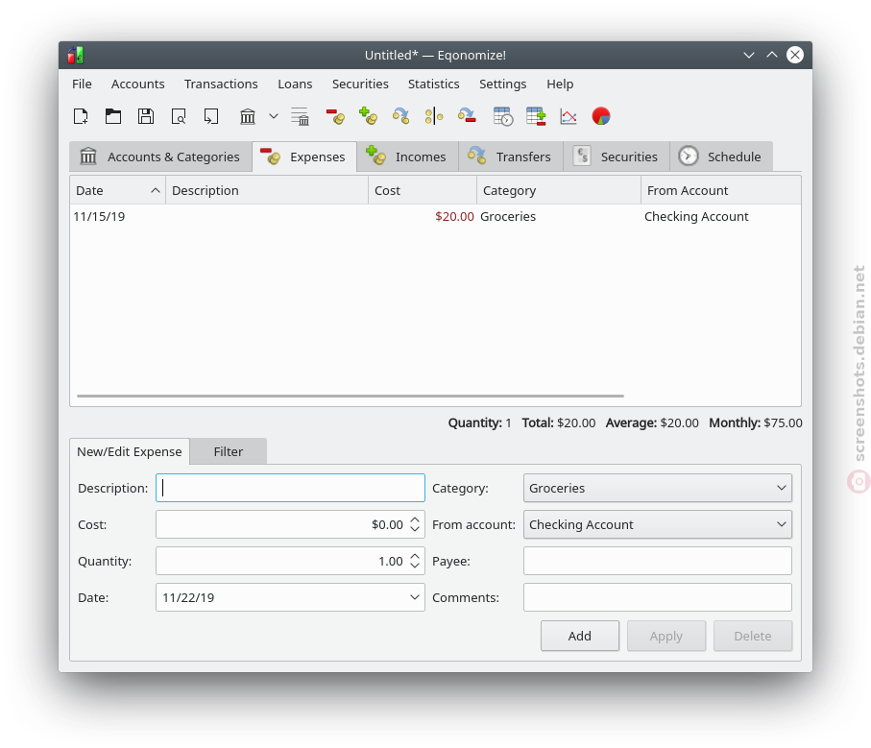This screenshot has width=871, height=748.
Task: Open print preview toolbar icon
Action: coord(179,116)
